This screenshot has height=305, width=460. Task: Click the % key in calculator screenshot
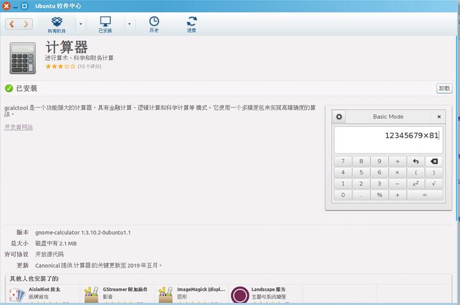pos(380,195)
